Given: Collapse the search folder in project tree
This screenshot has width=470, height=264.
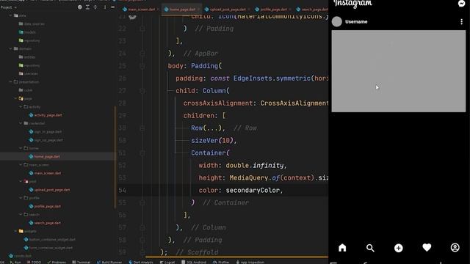Looking at the screenshot, I should pos(21,214).
